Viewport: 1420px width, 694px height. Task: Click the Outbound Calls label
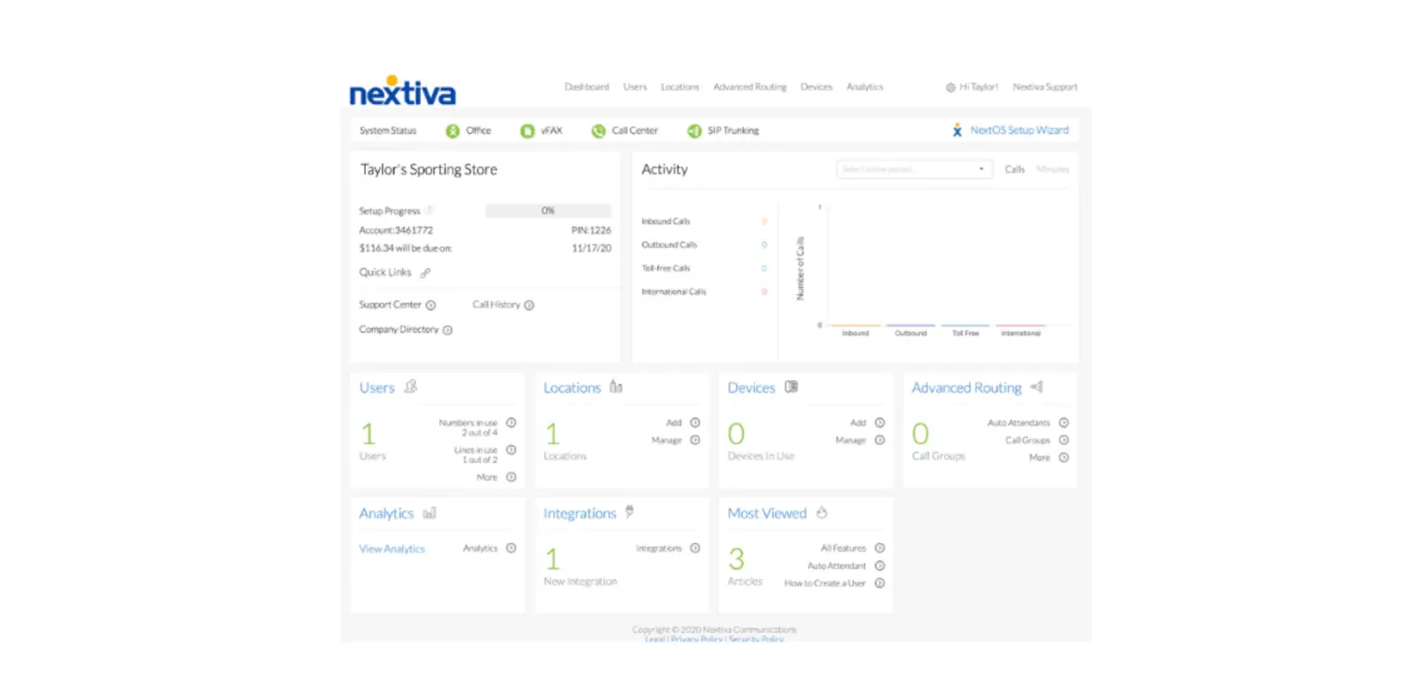coord(669,245)
